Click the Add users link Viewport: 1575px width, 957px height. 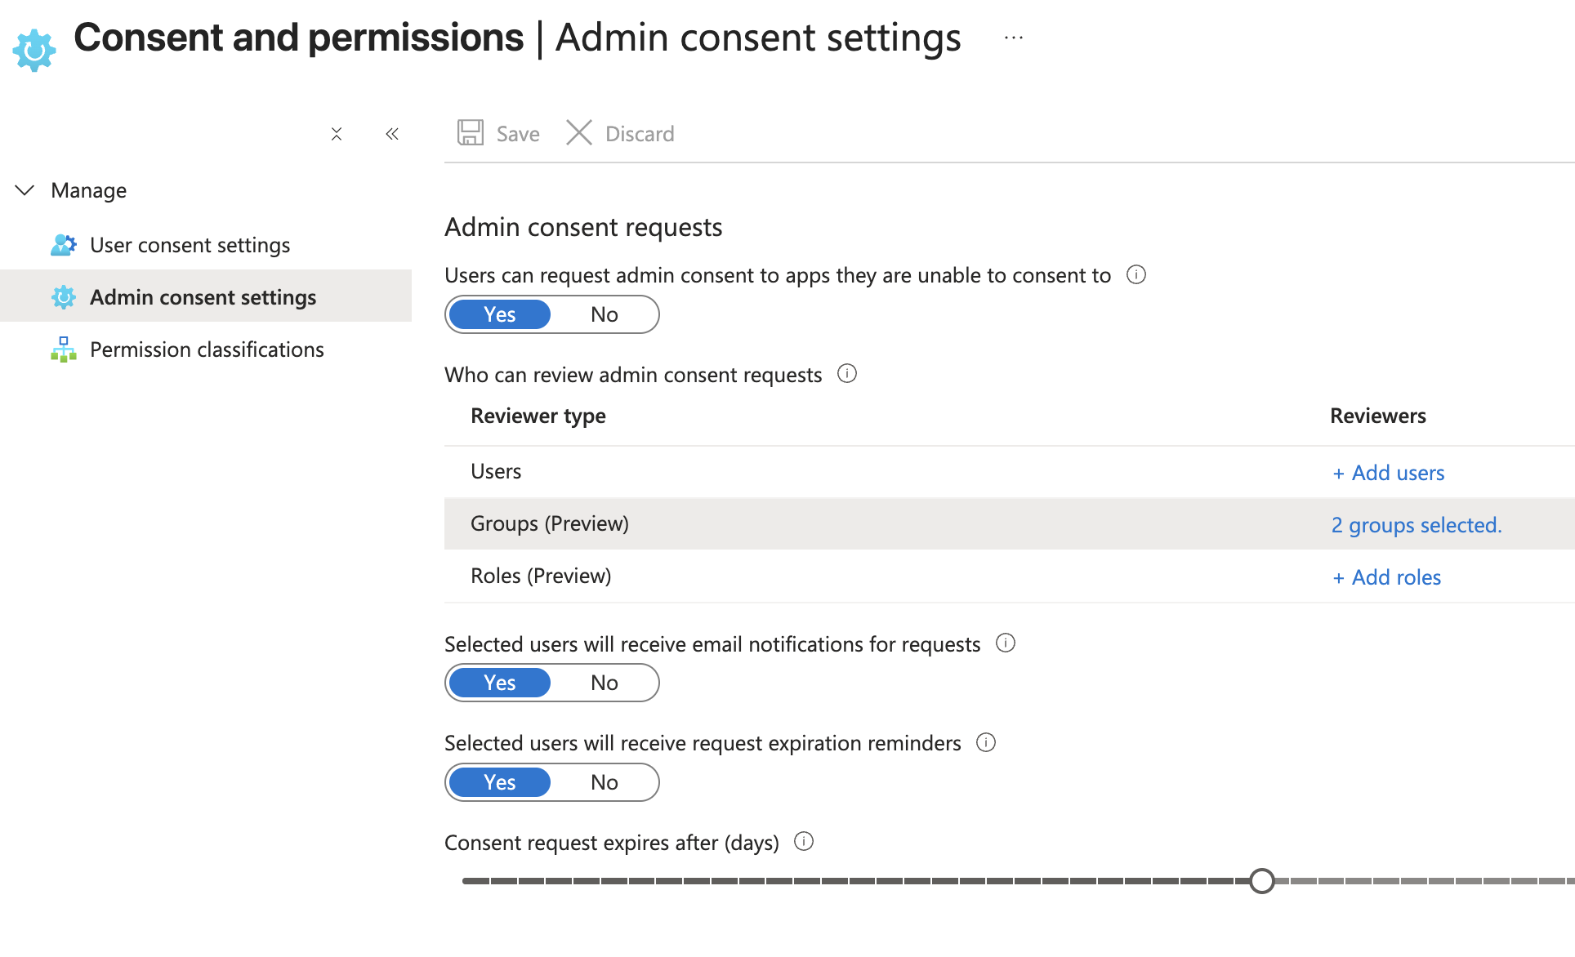pos(1389,473)
